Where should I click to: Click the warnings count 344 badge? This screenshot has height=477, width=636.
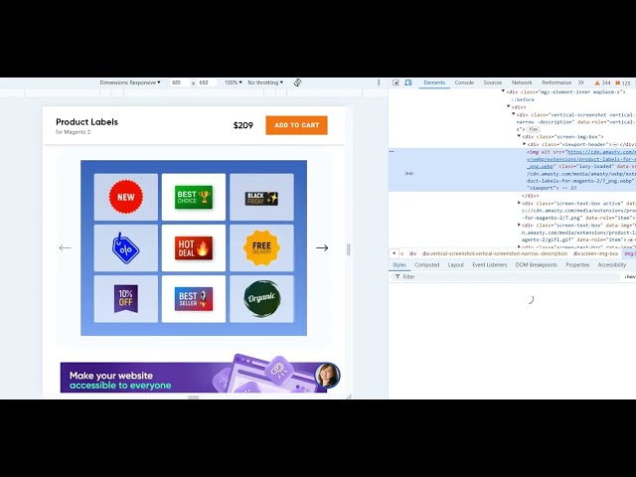point(603,82)
